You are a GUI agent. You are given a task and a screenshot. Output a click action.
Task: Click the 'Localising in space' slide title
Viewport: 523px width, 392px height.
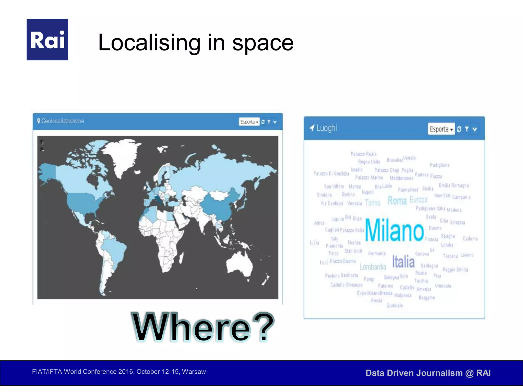point(196,42)
